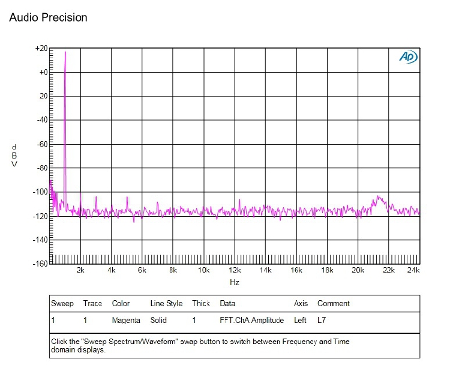Select the FFT.ChA Amplitude data cell
Viewport: 450px width, 368px height.
(251, 320)
